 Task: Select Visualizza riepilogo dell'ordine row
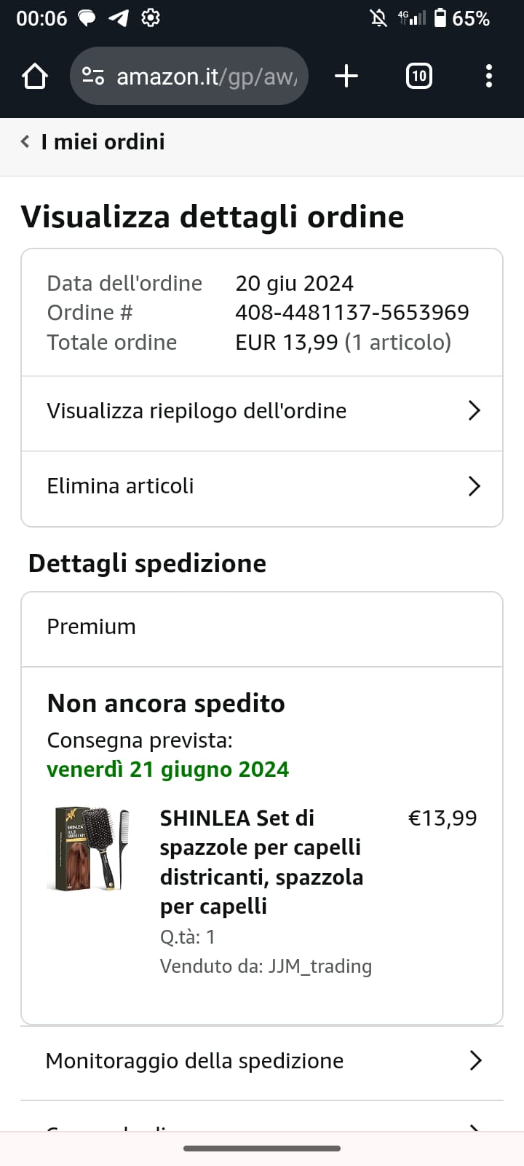tap(196, 411)
